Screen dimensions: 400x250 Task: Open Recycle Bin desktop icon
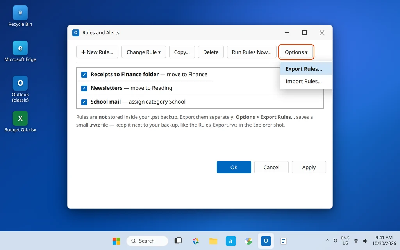coord(20,16)
